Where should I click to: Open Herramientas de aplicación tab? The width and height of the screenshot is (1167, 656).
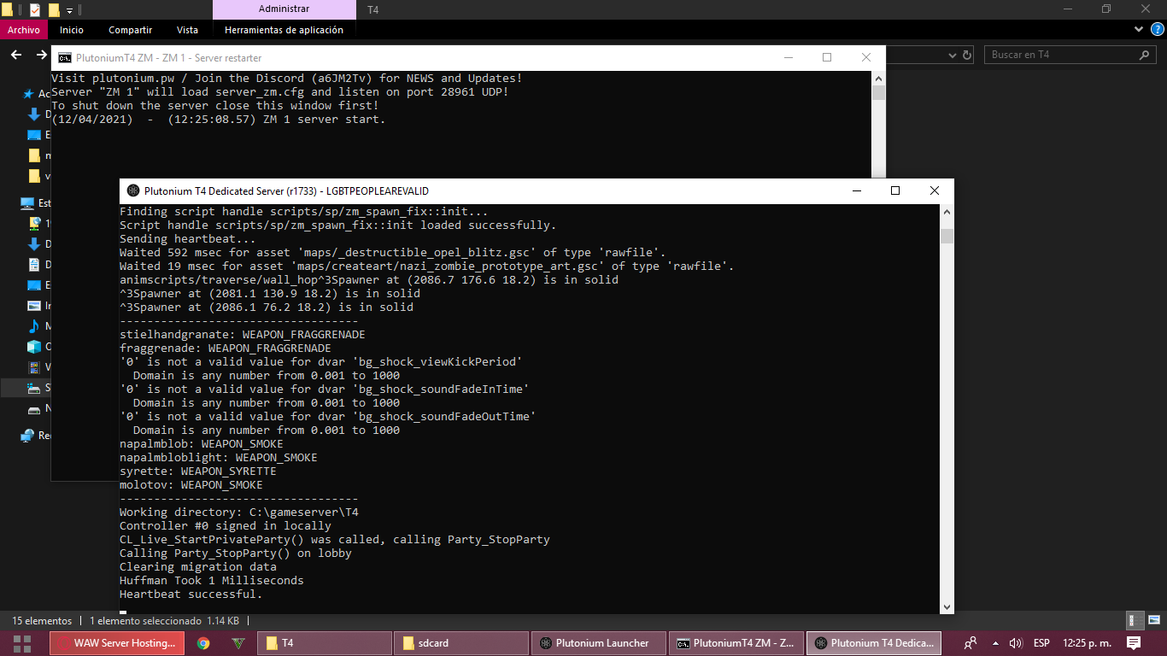(x=284, y=30)
